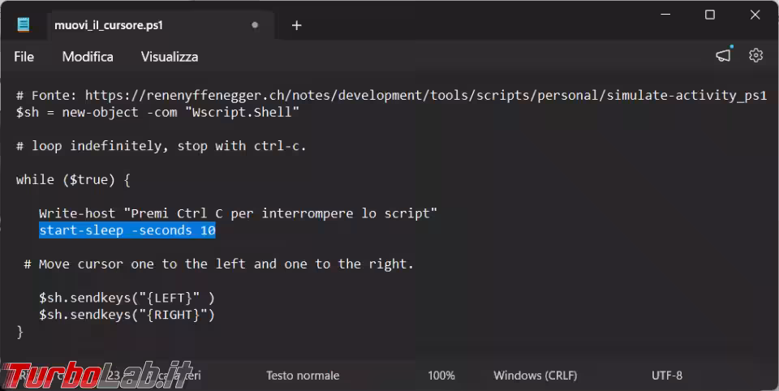This screenshot has height=391, width=779.
Task: Place cursor on the sendkeys LEFT line
Action: coord(127,298)
